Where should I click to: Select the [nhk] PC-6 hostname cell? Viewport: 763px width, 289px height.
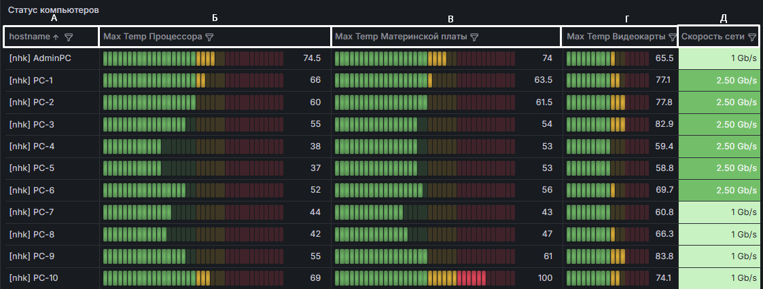point(50,190)
